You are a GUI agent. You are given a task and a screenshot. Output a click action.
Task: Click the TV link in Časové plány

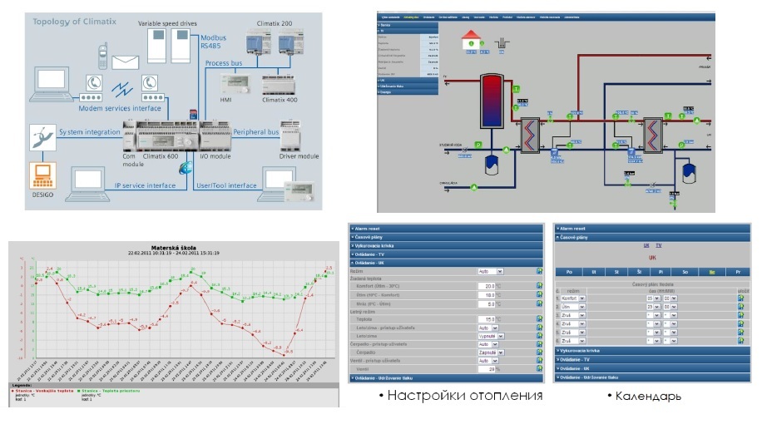pyautogui.click(x=658, y=246)
